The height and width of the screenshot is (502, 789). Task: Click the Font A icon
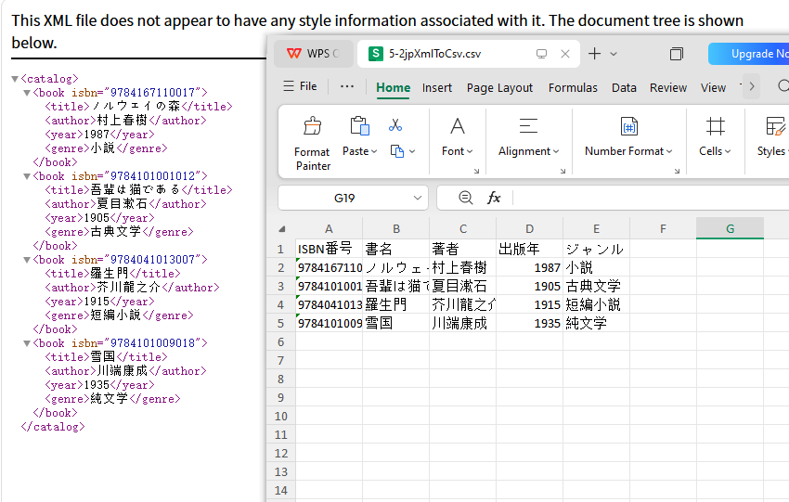coord(458,126)
